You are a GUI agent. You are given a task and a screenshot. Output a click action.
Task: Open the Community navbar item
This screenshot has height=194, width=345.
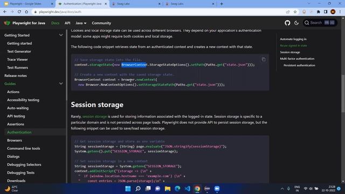point(101,23)
